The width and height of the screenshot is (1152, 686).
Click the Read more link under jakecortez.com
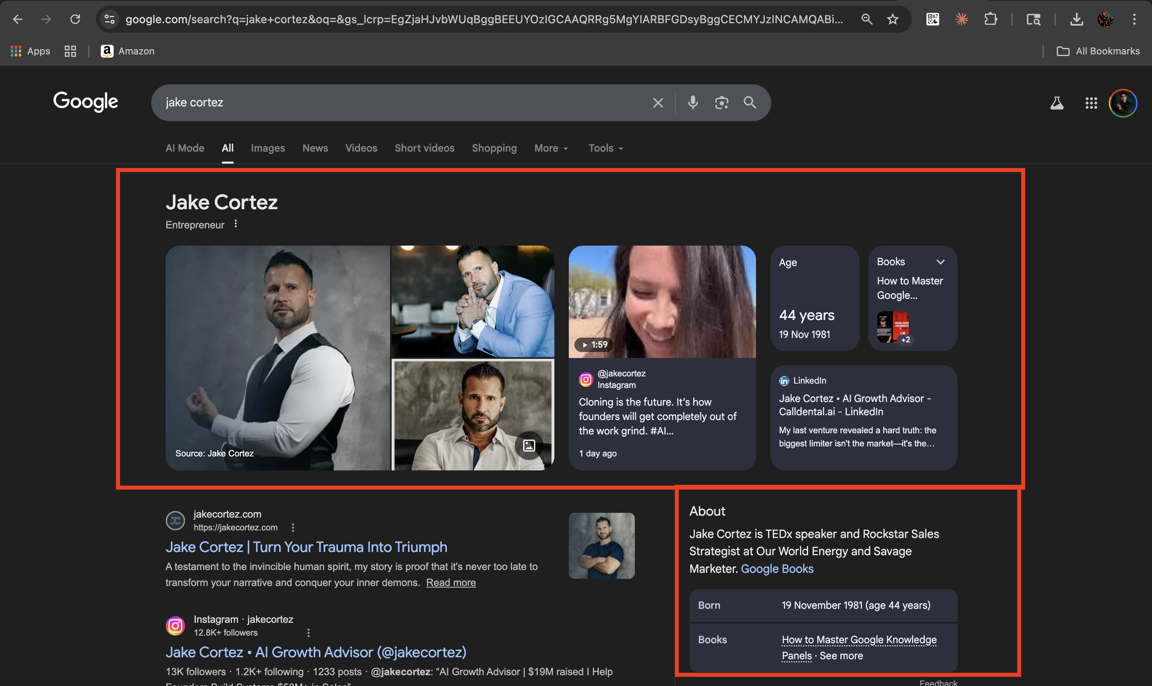tap(450, 582)
